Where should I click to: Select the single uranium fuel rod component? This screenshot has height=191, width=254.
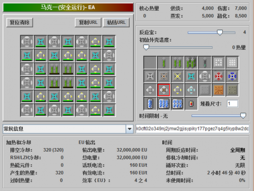(x=164, y=62)
